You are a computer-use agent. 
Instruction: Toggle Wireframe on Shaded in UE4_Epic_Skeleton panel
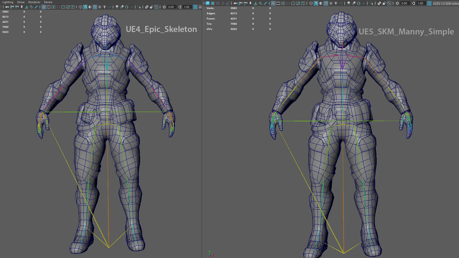(x=95, y=7)
